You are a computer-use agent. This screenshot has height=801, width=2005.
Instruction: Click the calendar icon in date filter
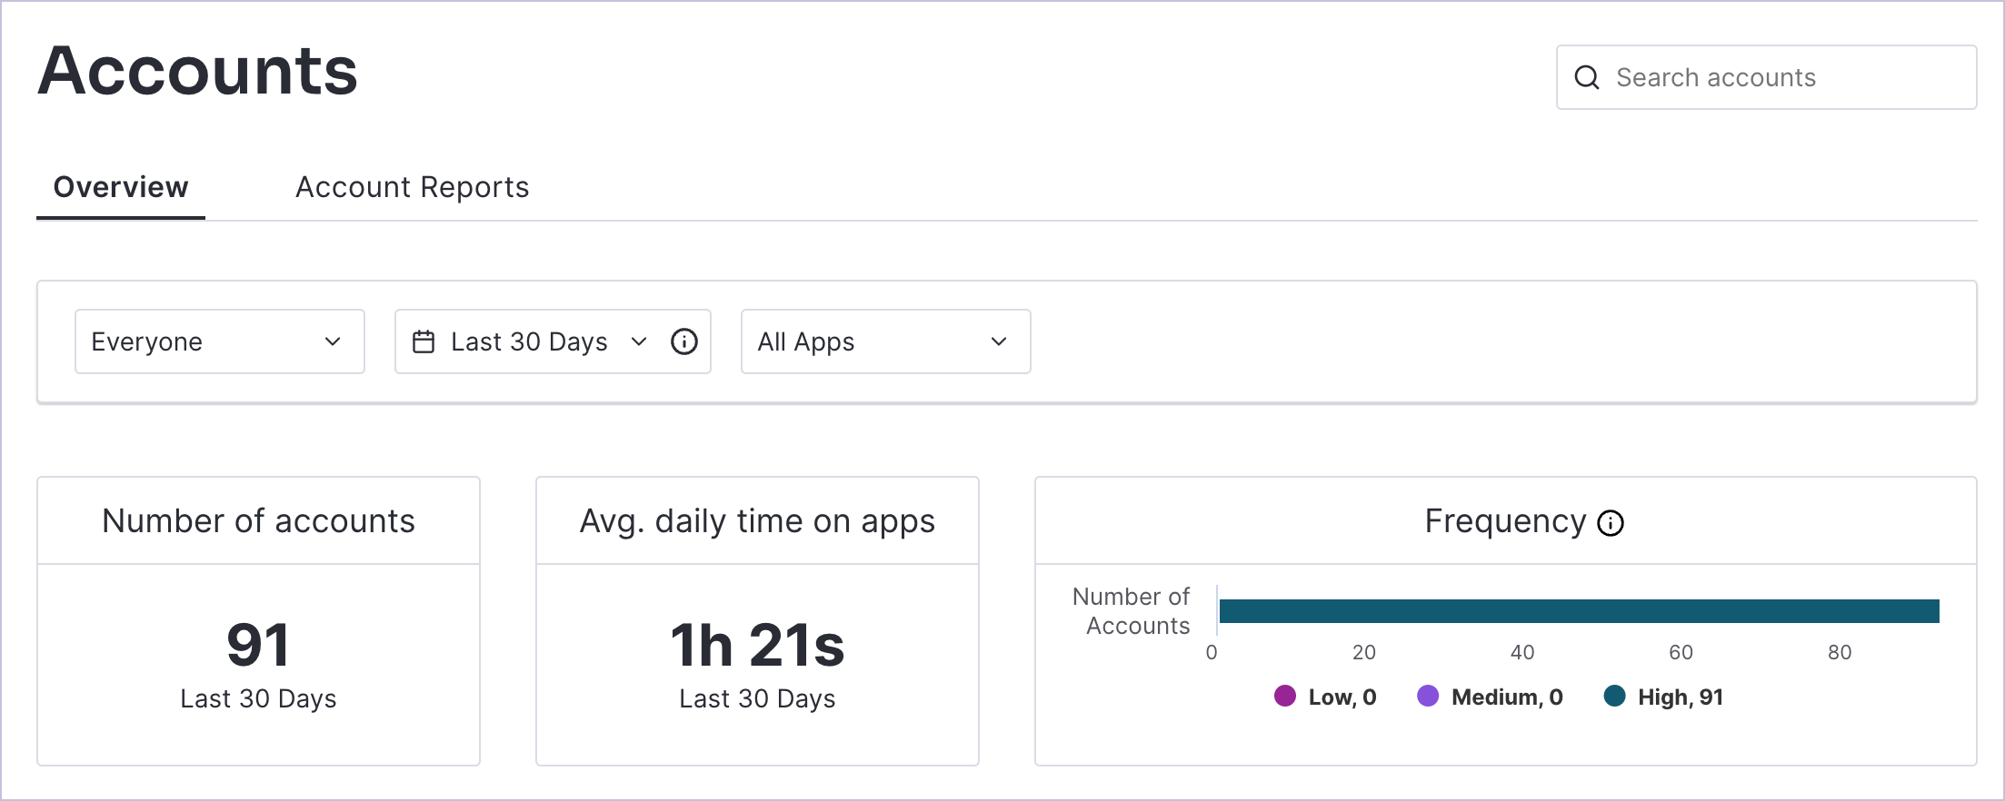pos(424,341)
